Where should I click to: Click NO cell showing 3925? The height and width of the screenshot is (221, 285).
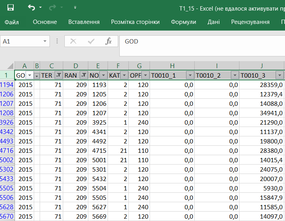pyautogui.click(x=98, y=122)
